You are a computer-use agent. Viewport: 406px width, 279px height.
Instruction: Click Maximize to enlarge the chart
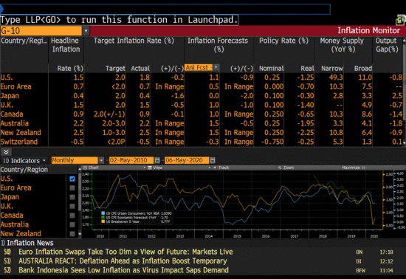(354, 168)
